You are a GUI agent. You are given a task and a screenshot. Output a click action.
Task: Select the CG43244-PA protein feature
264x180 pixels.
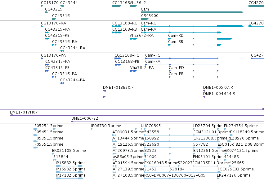(62, 83)
